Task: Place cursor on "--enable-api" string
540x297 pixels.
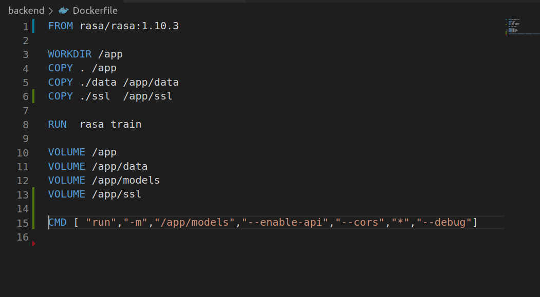Action: coord(285,222)
